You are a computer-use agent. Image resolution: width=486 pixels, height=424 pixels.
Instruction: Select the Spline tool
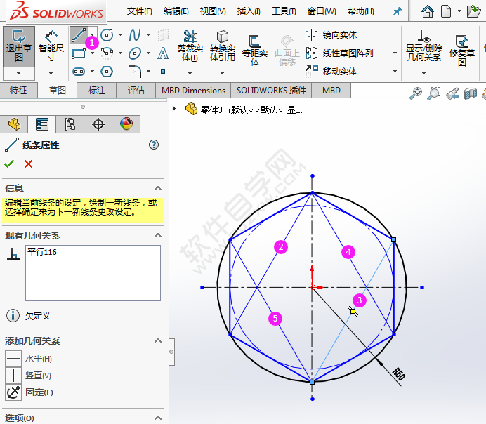pyautogui.click(x=135, y=35)
